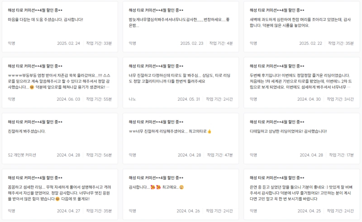This screenshot has width=362, height=222.
Task: Click the emoji after 정말 감사했습니다 in the review
Action: (x=32, y=88)
